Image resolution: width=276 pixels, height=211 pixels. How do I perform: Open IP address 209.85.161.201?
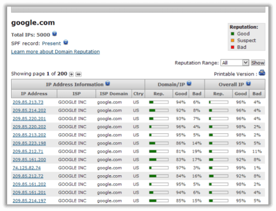click(x=29, y=193)
